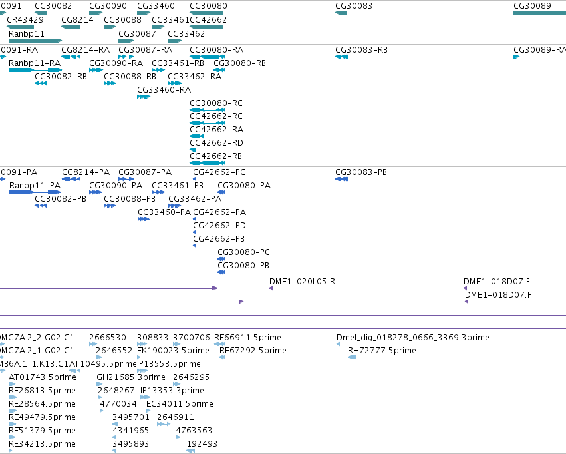Click protein CG33460-PA
The width and height of the screenshot is (566, 454).
[164, 212]
